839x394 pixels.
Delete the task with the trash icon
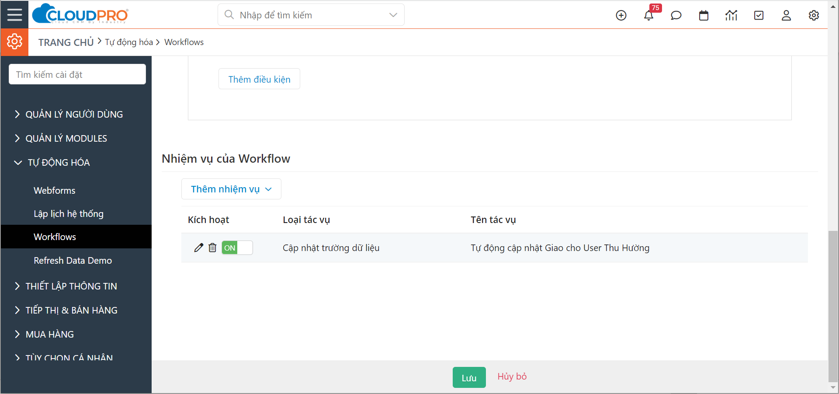(212, 248)
